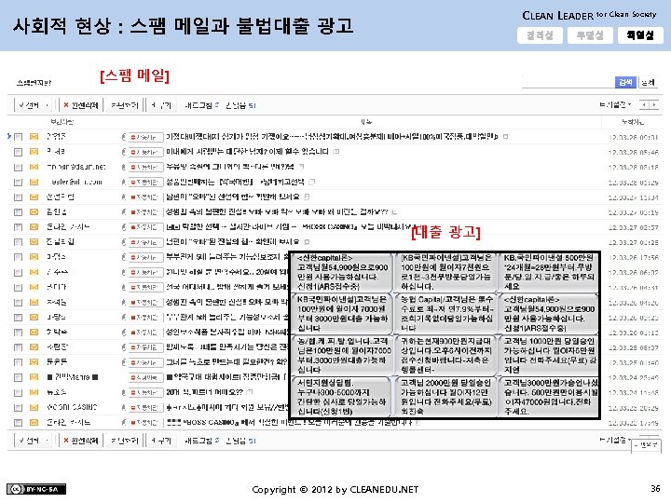Click envelope icon of 12.03.28 05:46 mail
Viewport: 671px width, 503px height.
click(34, 152)
